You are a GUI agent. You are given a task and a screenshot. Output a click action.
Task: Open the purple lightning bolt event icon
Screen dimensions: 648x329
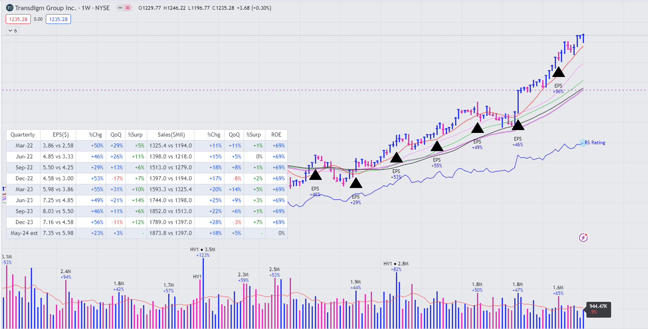click(583, 237)
